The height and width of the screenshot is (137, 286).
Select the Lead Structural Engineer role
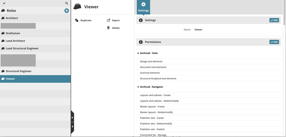(22, 48)
